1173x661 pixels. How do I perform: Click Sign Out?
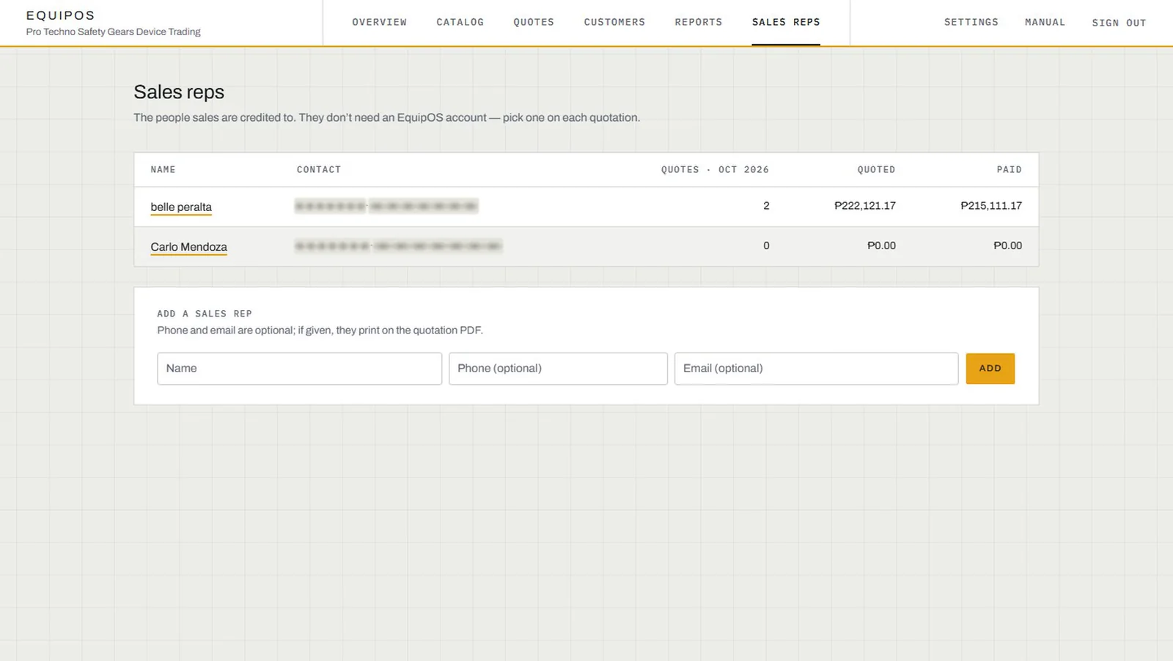(x=1119, y=23)
